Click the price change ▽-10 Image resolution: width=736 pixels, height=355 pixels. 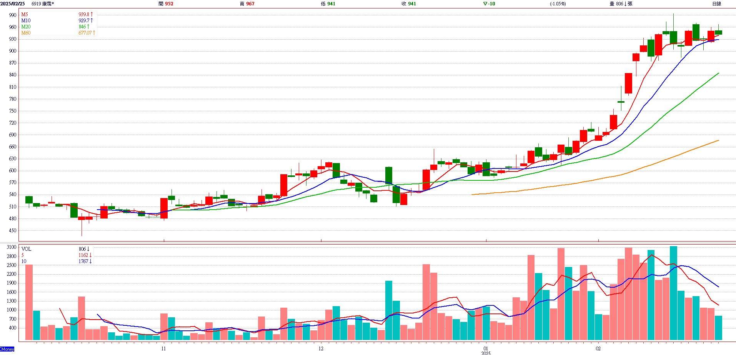[489, 3]
